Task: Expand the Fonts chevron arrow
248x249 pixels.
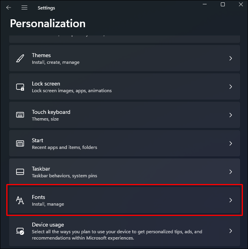Action: coord(231,200)
